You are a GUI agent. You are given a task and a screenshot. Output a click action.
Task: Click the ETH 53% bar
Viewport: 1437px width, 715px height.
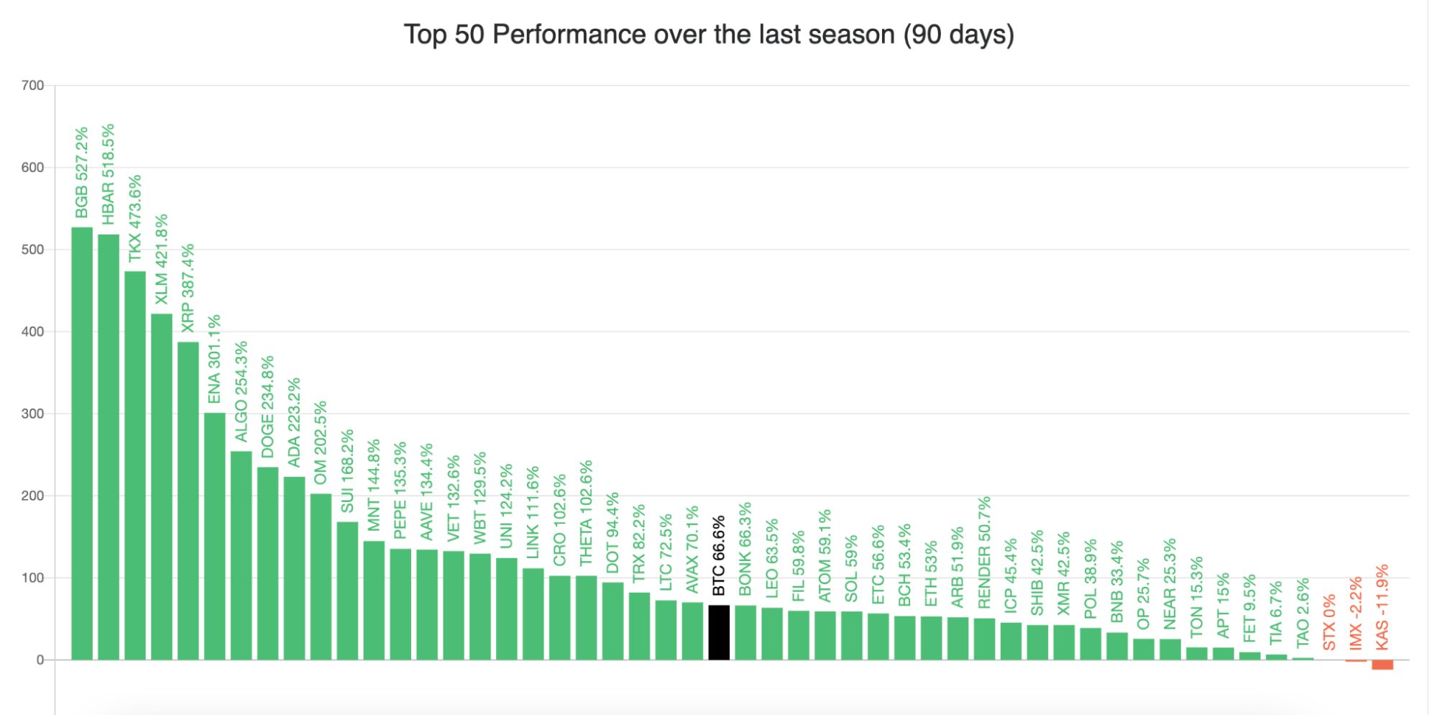pos(931,638)
